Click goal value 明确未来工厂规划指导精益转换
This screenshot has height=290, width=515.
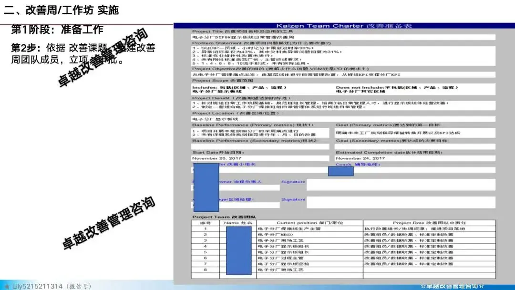point(415,133)
